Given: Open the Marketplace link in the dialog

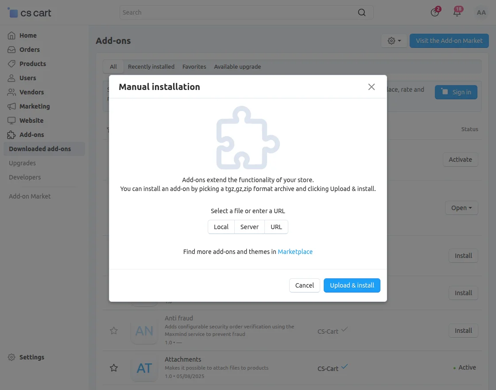Looking at the screenshot, I should [x=295, y=251].
